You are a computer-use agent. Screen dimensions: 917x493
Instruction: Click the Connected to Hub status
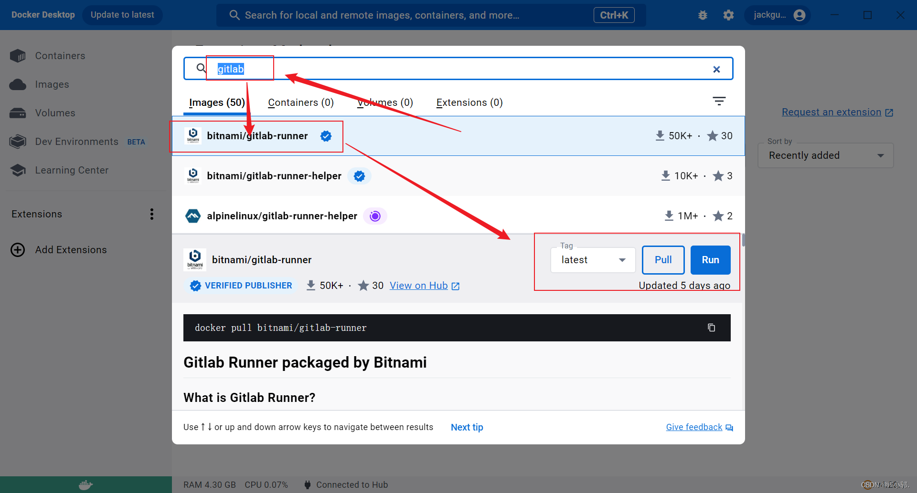tap(346, 485)
